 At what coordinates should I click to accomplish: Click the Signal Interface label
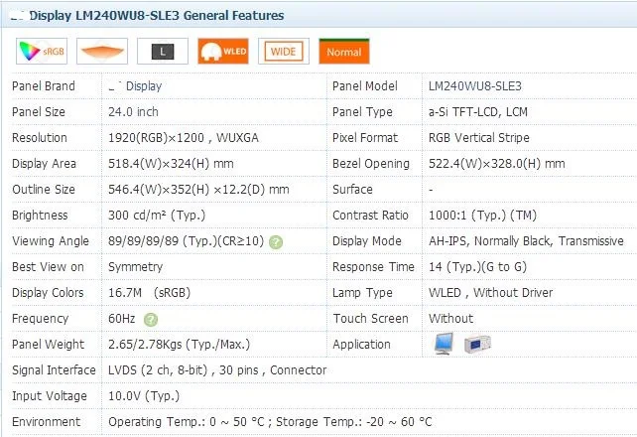[54, 370]
